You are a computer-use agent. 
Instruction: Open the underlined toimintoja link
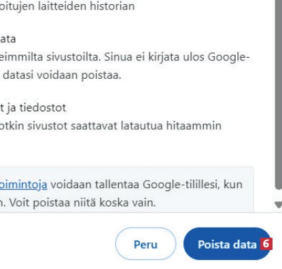point(23,184)
